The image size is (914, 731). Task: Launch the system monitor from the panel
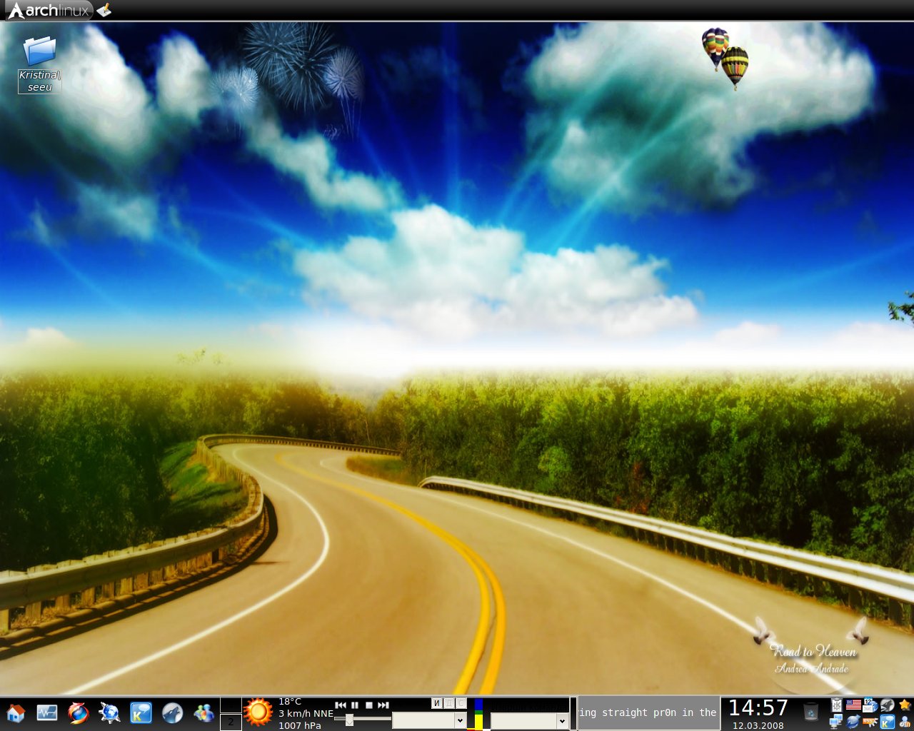coord(47,712)
